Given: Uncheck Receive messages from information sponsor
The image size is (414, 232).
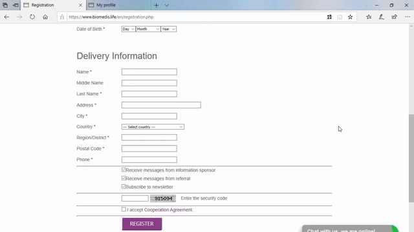Looking at the screenshot, I should (x=124, y=170).
